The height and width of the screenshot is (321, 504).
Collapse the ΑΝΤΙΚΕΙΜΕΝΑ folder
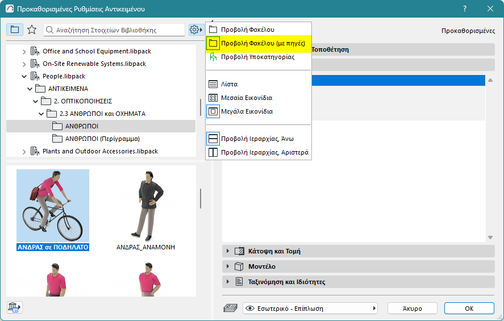(x=30, y=89)
